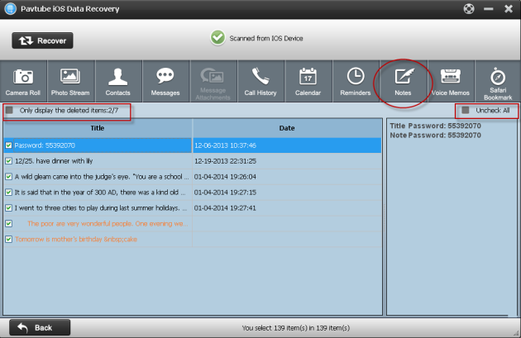Image resolution: width=521 pixels, height=338 pixels.
Task: Uncheck the 12/25 have dinner with lily checkbox
Action: tap(8, 161)
